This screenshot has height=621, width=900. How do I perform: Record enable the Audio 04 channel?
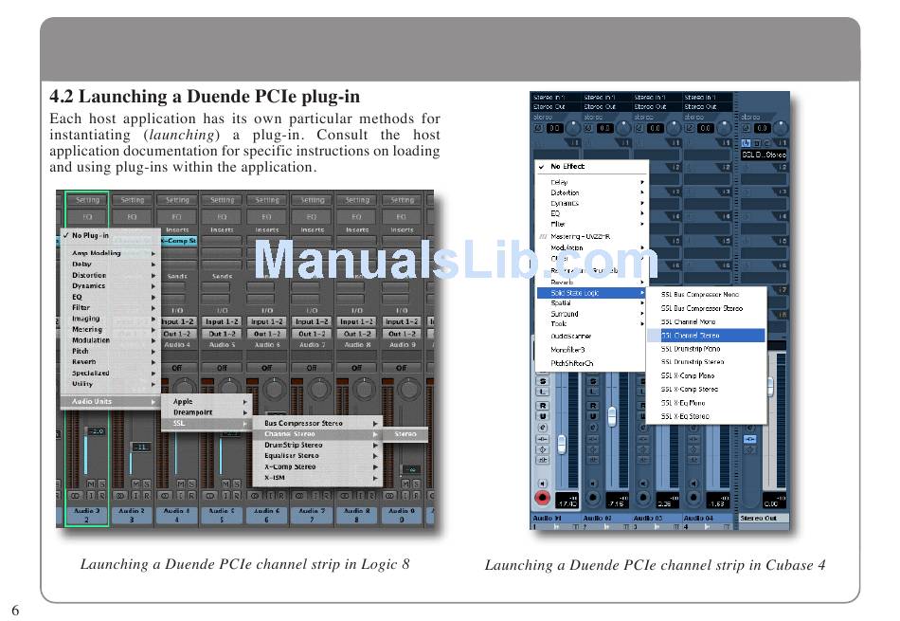click(x=693, y=498)
